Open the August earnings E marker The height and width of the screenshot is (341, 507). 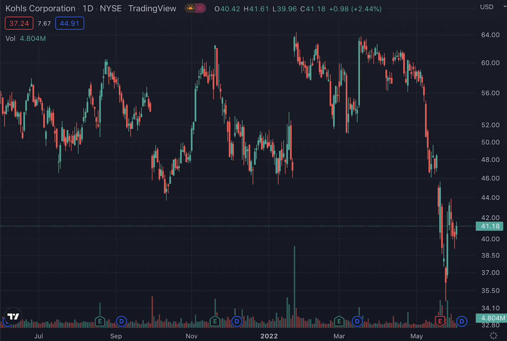tap(100, 321)
